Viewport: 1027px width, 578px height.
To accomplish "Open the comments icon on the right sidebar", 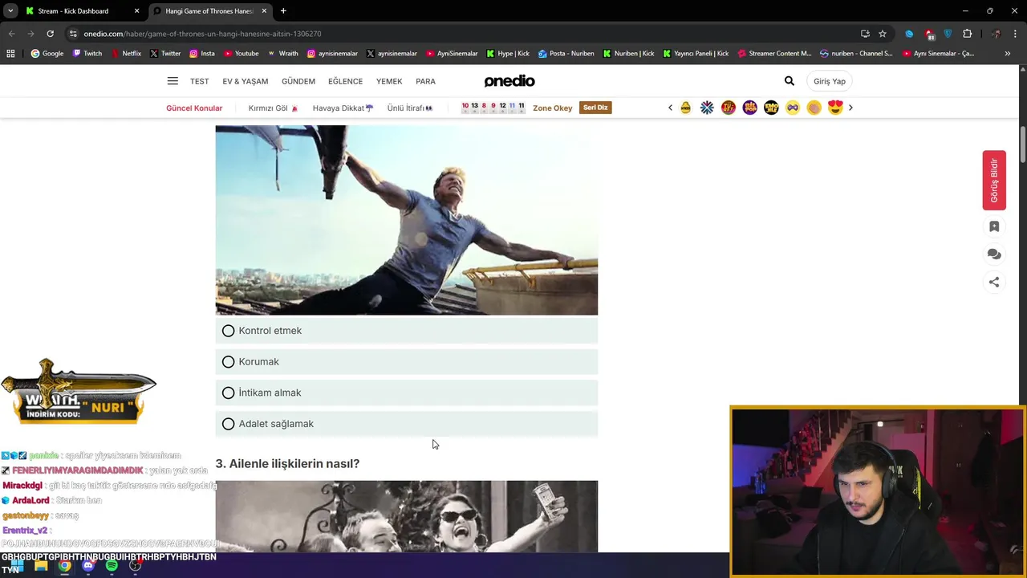I will [994, 254].
